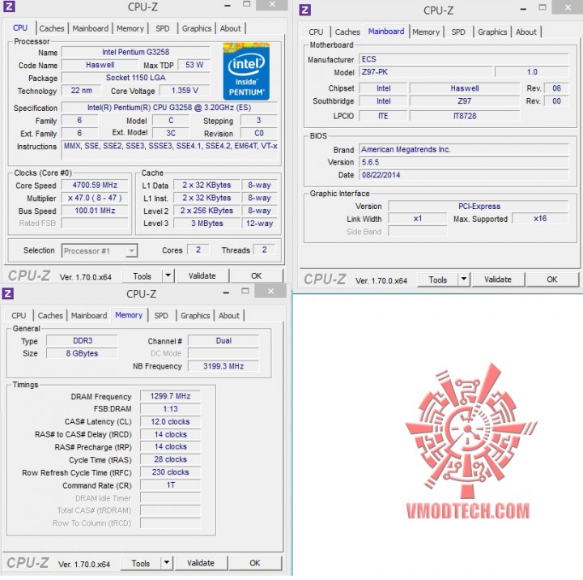
Task: Maximize the Mainboard CPU-Z window
Action: click(543, 7)
